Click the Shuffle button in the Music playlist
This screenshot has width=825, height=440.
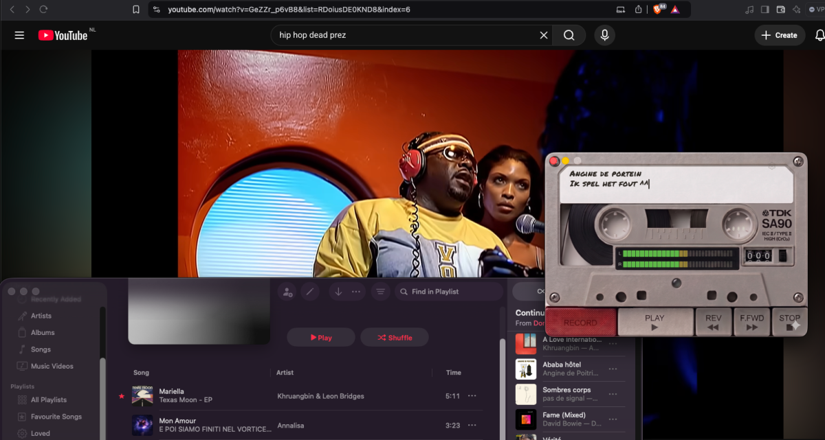tap(395, 338)
